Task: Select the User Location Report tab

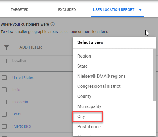Action: [x=114, y=10]
